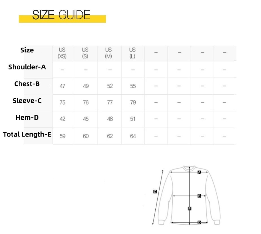261x234 pixels.
Task: Select the US (XS) size column header
Action: (62, 53)
